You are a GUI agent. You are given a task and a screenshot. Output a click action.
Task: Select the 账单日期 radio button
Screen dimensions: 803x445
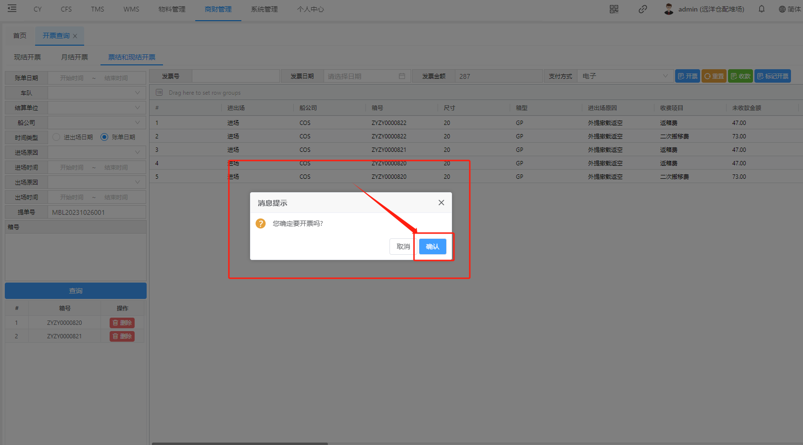click(x=104, y=137)
